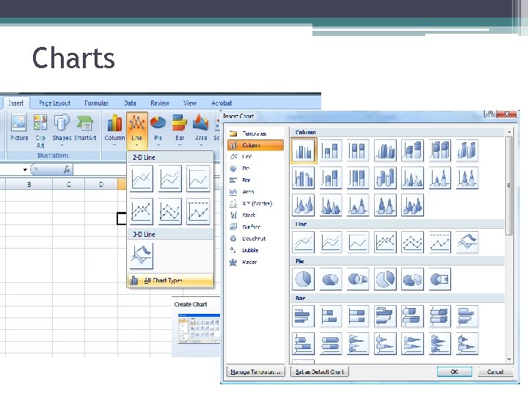Switch to the Formulas tab
The height and width of the screenshot is (396, 528).
click(x=96, y=103)
